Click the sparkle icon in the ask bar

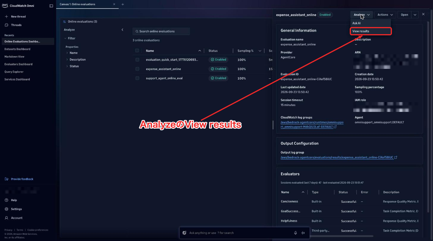point(184,233)
